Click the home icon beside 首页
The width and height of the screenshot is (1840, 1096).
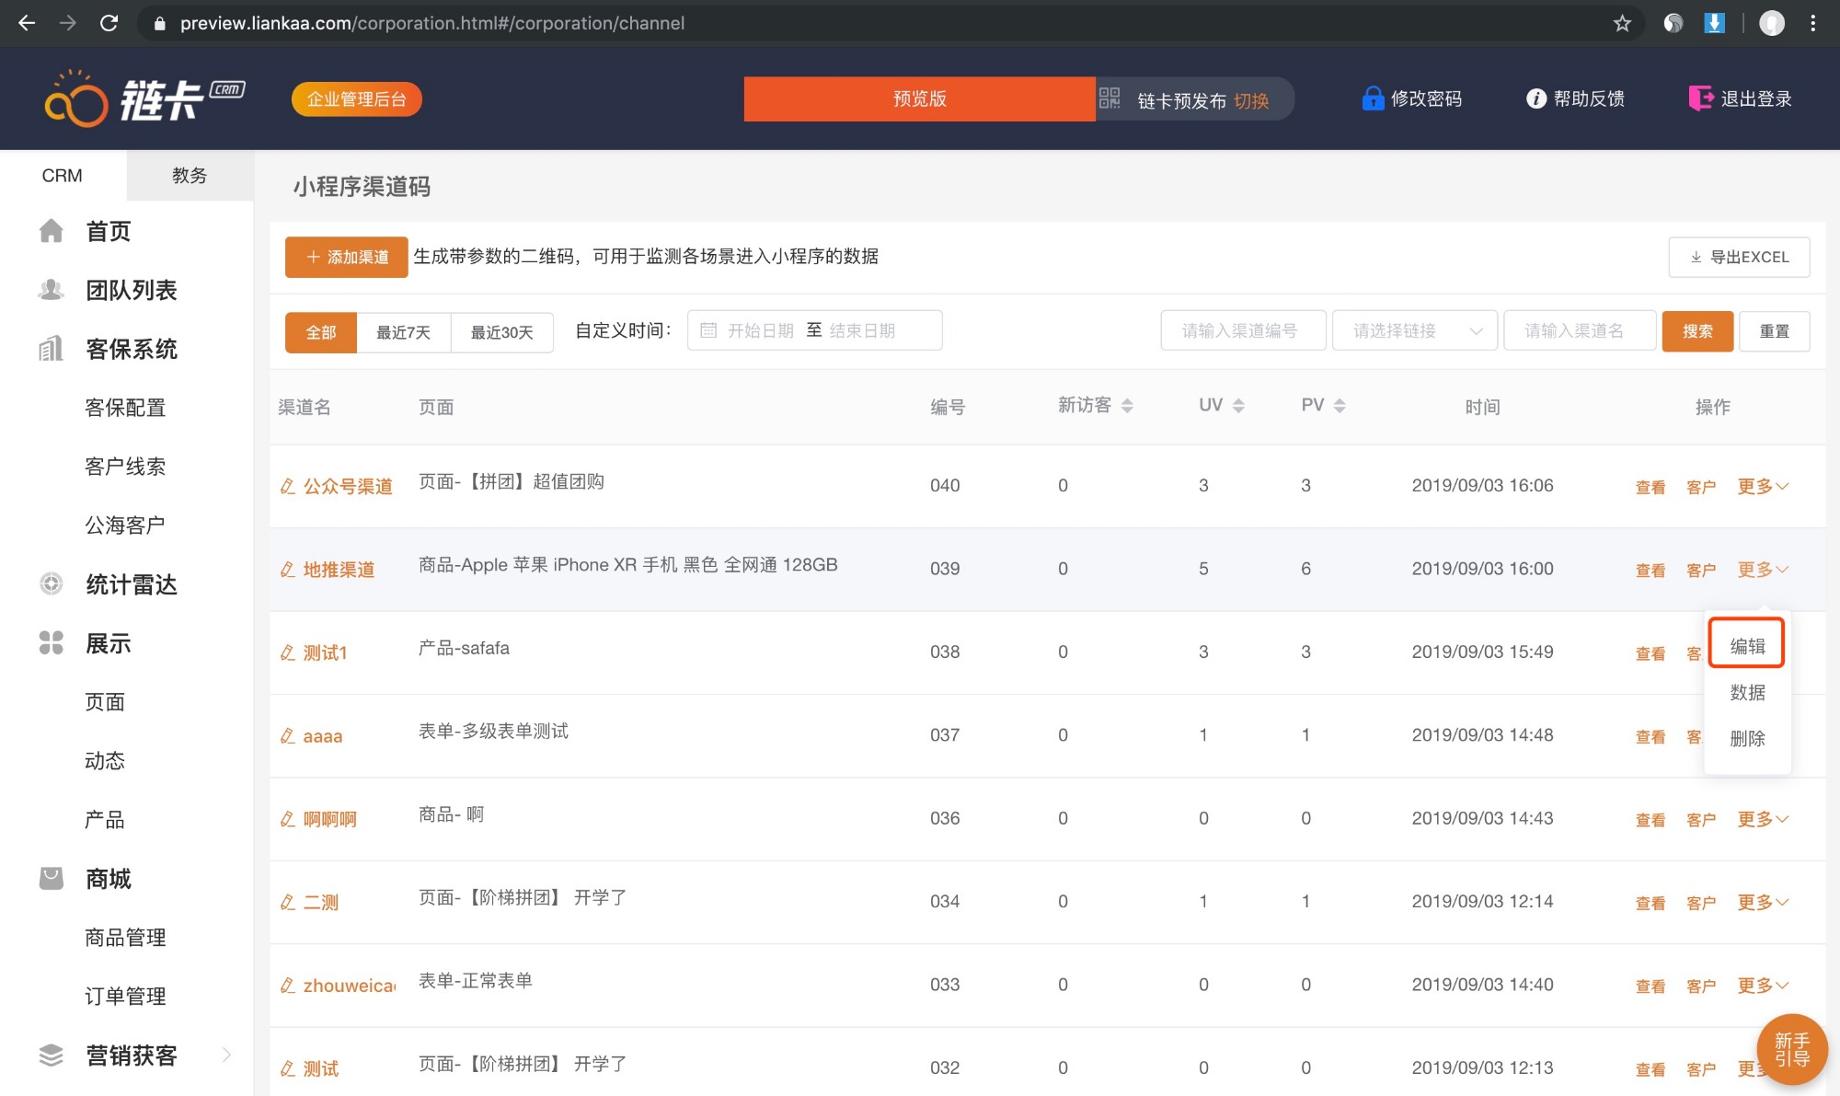click(52, 231)
